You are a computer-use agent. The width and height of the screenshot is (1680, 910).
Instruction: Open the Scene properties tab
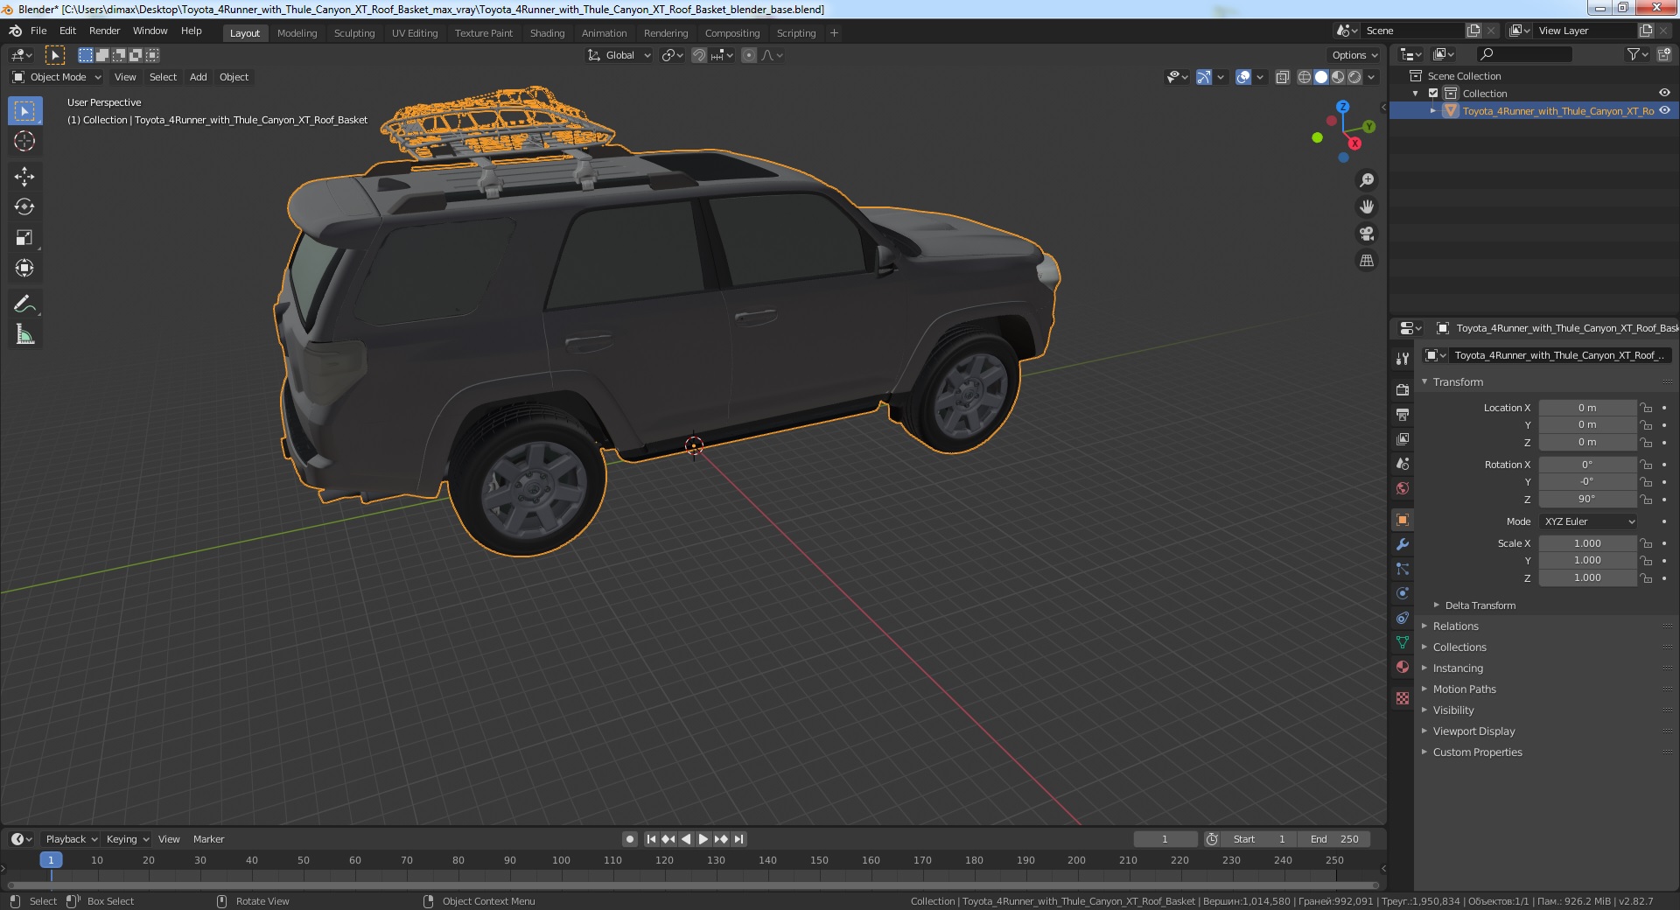tap(1403, 464)
